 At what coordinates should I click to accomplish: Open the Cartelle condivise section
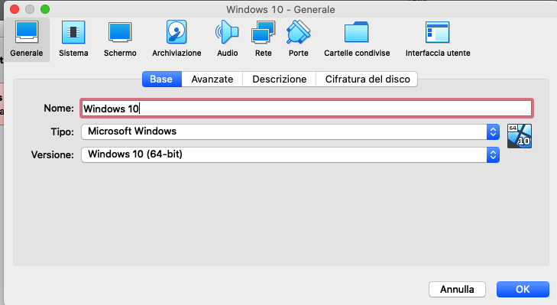coord(357,39)
